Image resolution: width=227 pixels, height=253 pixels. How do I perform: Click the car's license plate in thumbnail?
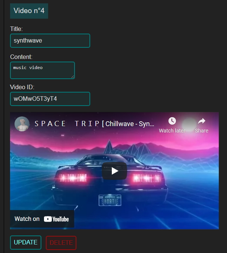pyautogui.click(x=110, y=200)
